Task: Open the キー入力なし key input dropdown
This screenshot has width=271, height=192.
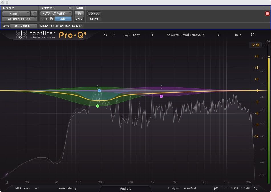Action: click(x=23, y=26)
